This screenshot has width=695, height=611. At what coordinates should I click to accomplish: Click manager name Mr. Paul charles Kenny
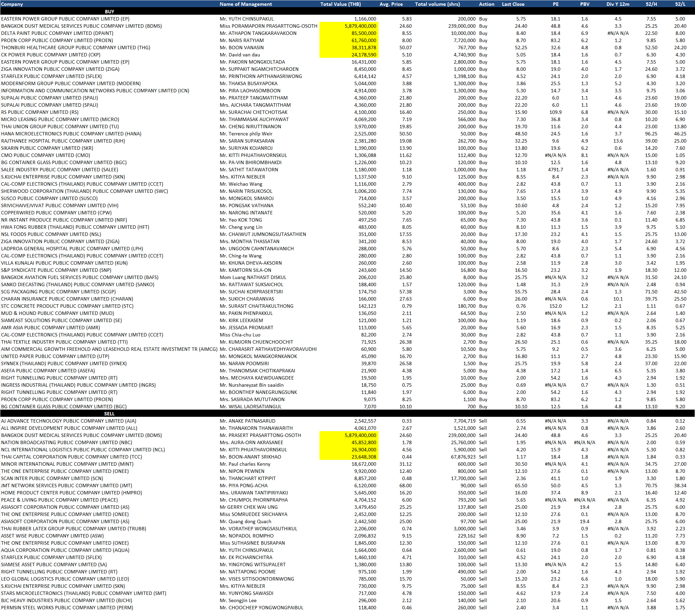(x=245, y=464)
